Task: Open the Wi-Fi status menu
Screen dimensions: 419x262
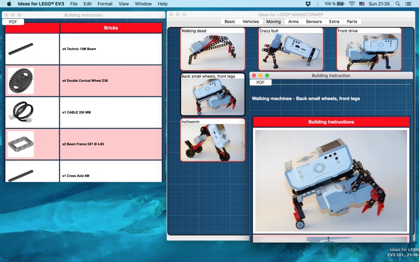Action: coord(352,4)
